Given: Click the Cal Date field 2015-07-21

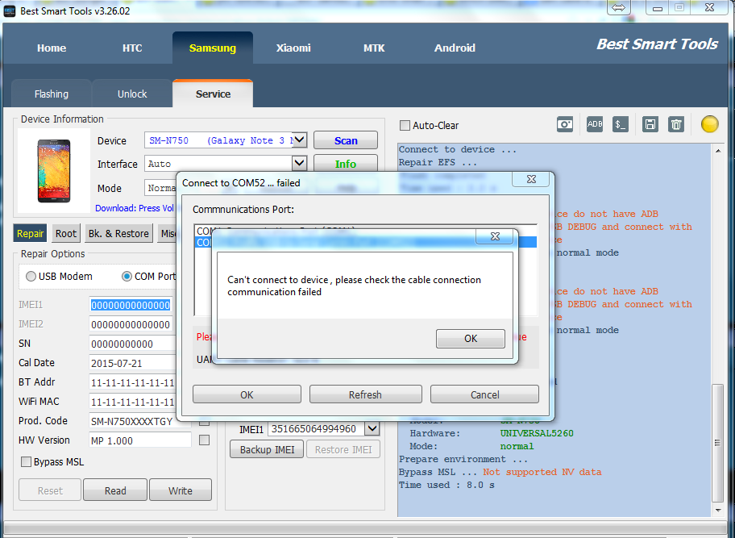Looking at the screenshot, I should pyautogui.click(x=133, y=363).
